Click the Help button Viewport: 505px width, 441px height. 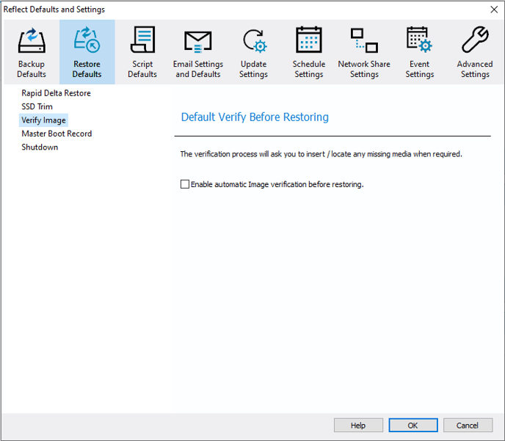[x=358, y=426]
